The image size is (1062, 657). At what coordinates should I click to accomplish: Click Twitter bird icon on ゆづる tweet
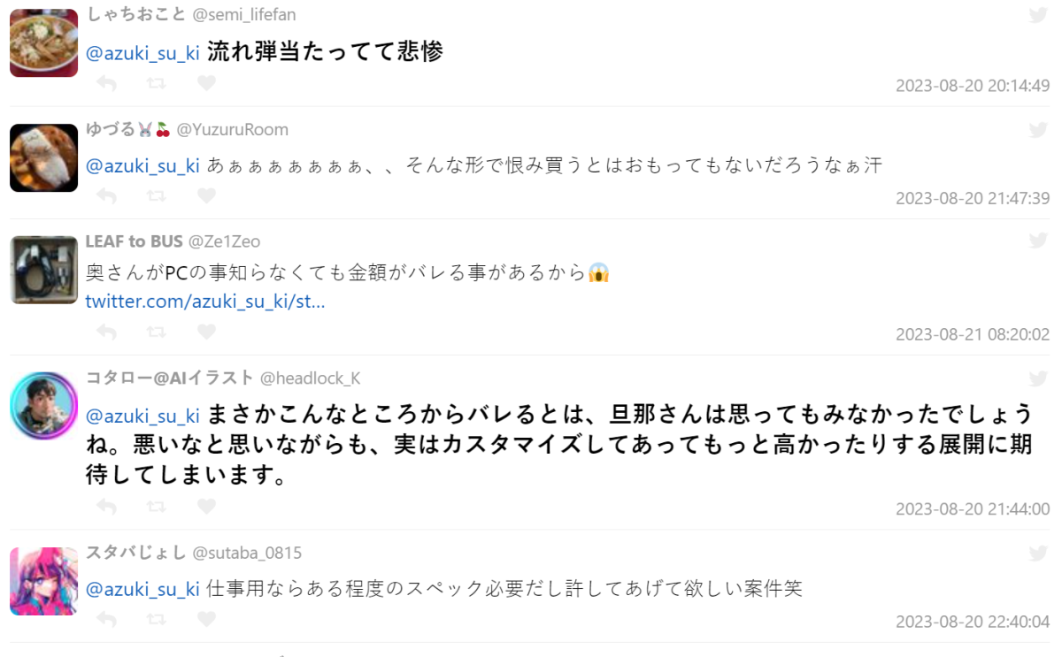coord(1038,130)
